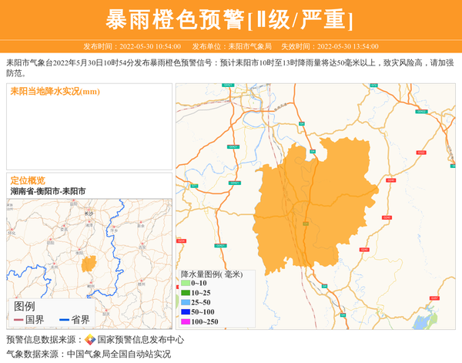Screen dimensions: 462x363
Task: Click the 10~25 legend label
Action: [x=201, y=293]
